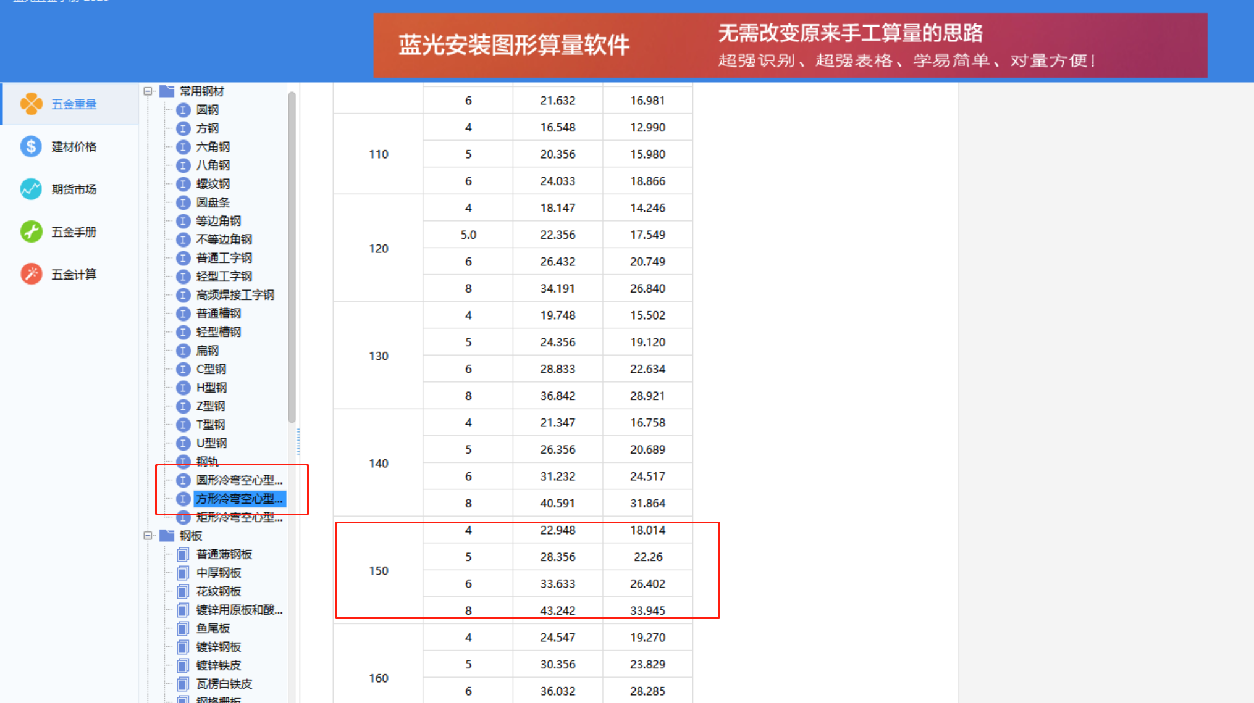Click the icon beside H型钢
Viewport: 1254px width, 703px height.
pyautogui.click(x=183, y=388)
